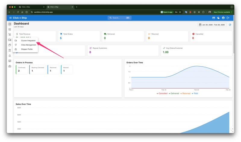241x142 pixels.
Task: Open the Booking Canceled status card
Action: click(x=37, y=69)
